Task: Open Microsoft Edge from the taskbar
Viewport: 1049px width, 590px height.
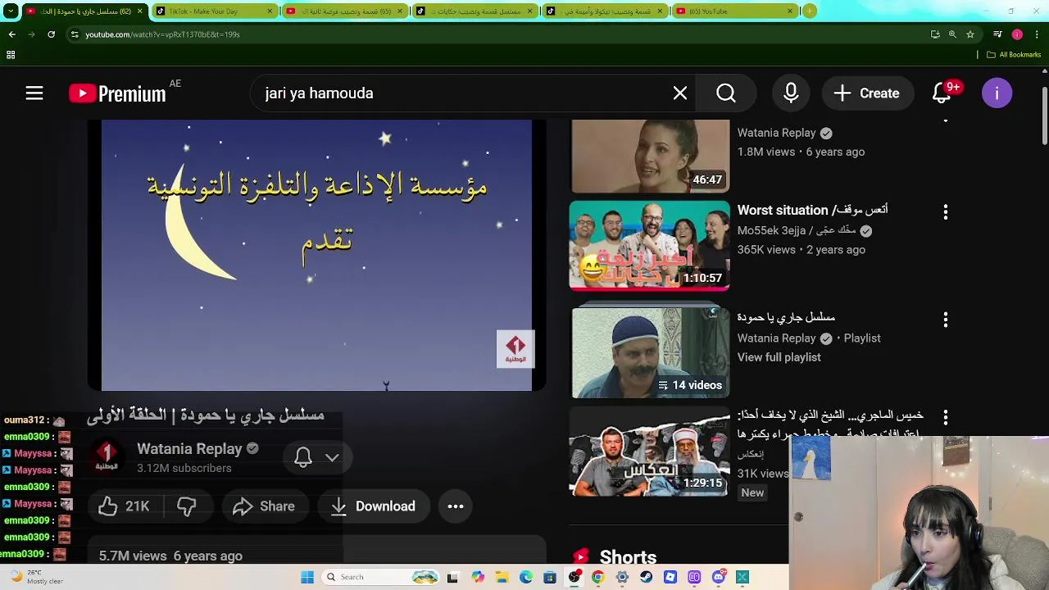Action: pos(526,577)
